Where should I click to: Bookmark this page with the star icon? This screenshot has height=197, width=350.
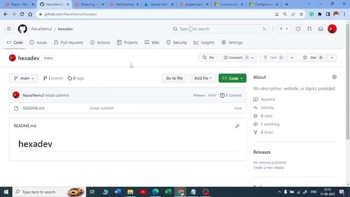301,14
